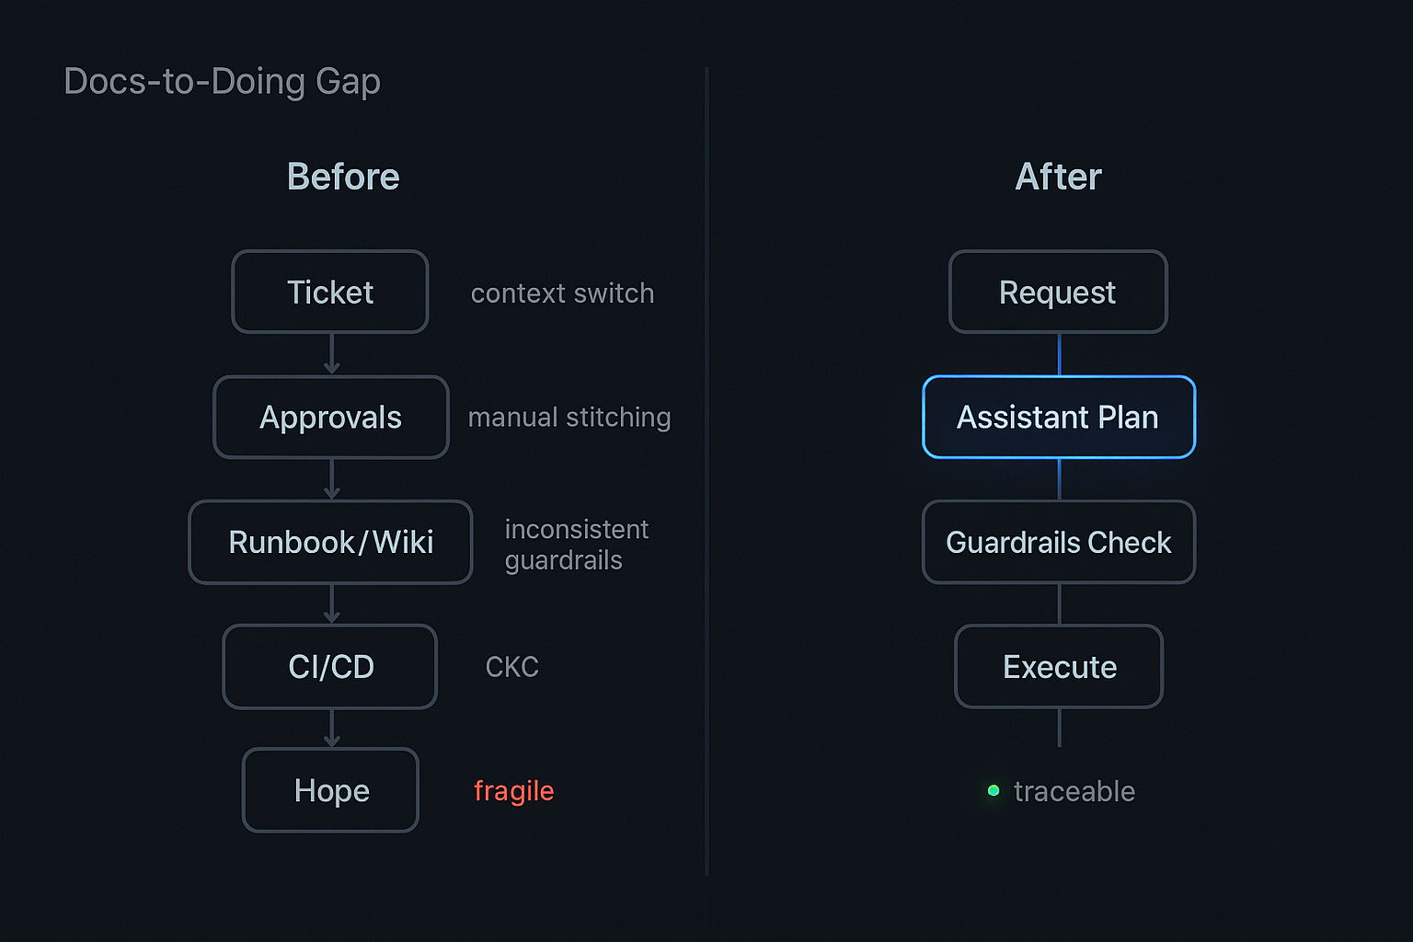Click the highlighted Assistant Plan box
This screenshot has height=942, width=1413.
pyautogui.click(x=1058, y=418)
